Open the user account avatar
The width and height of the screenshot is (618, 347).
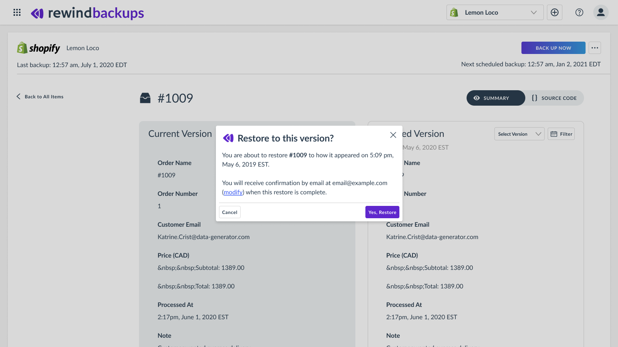(601, 12)
